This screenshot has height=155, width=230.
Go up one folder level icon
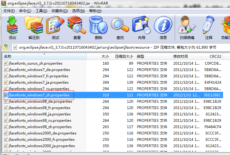(5, 47)
